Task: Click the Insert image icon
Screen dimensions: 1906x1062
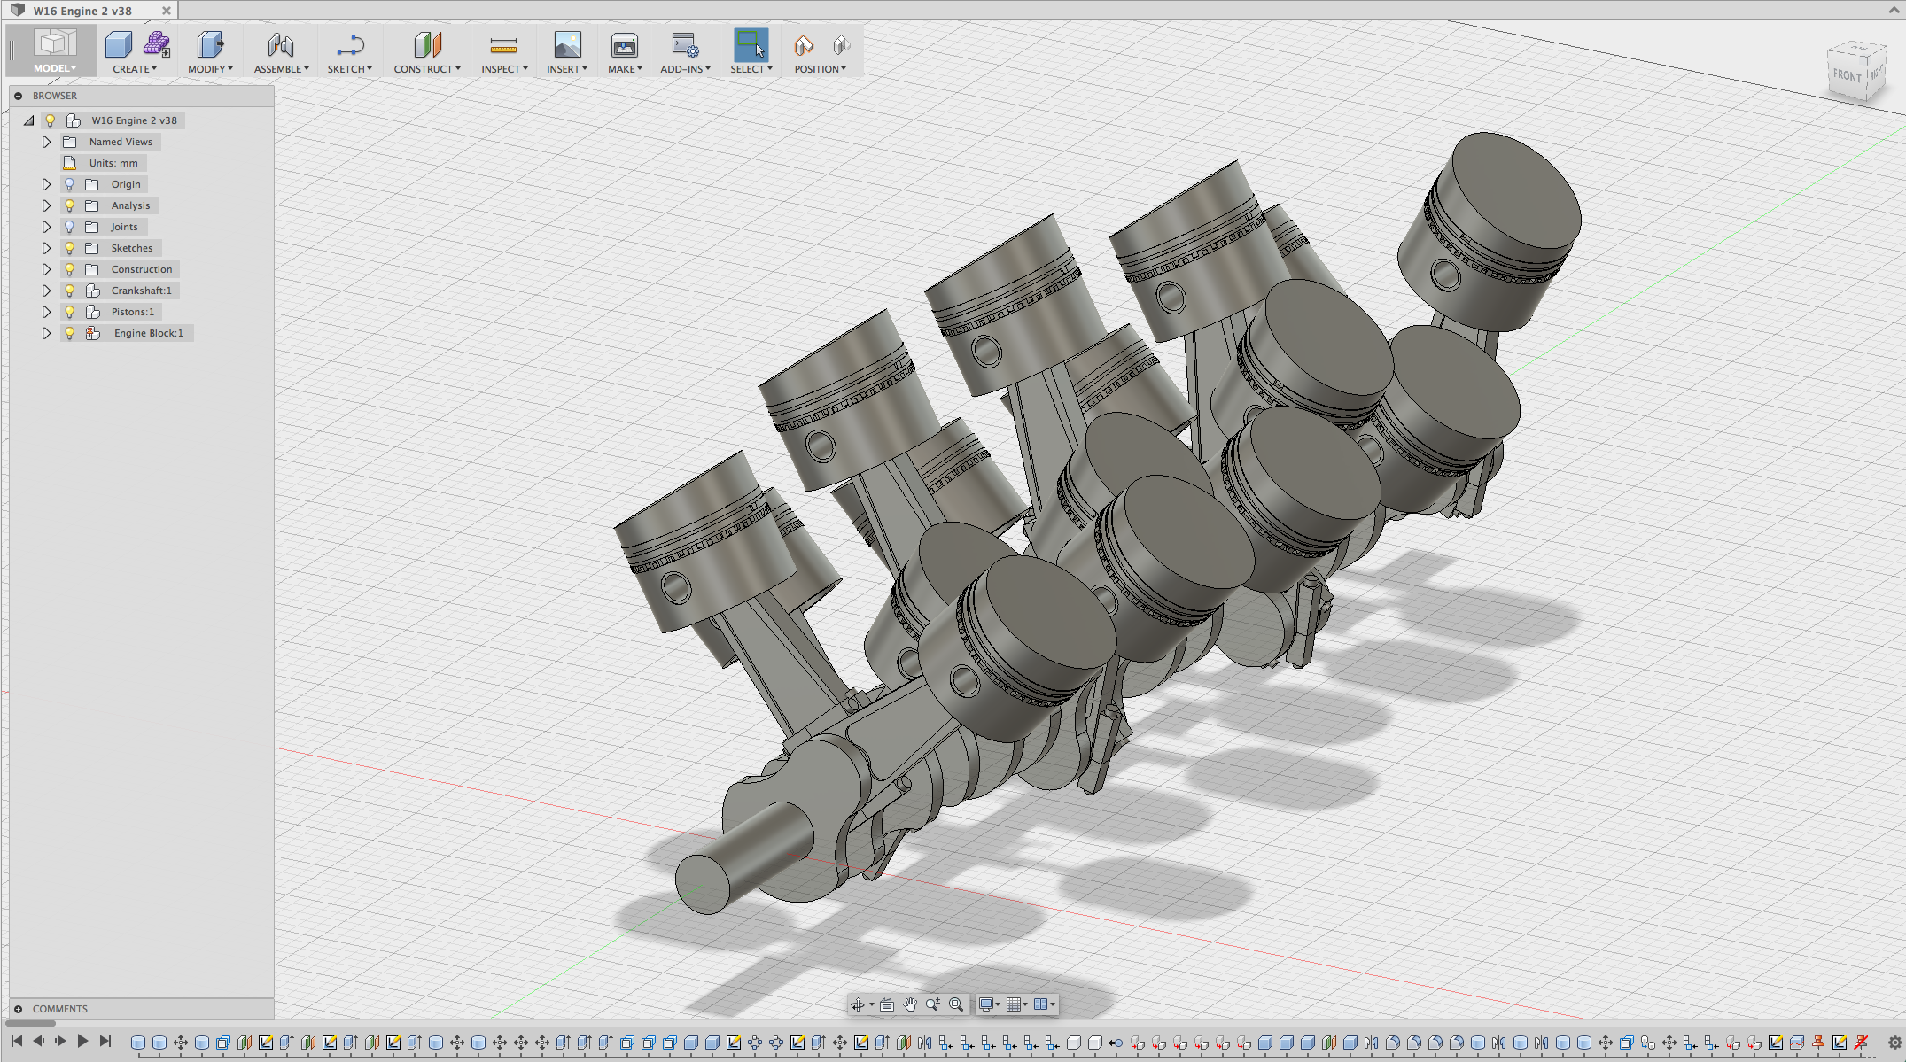Action: coord(567,44)
